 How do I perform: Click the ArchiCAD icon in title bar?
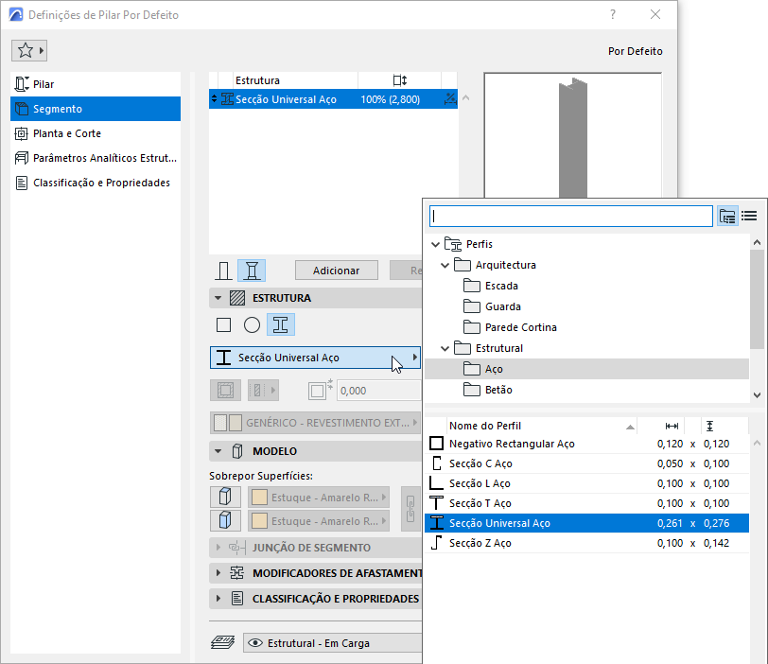[16, 15]
